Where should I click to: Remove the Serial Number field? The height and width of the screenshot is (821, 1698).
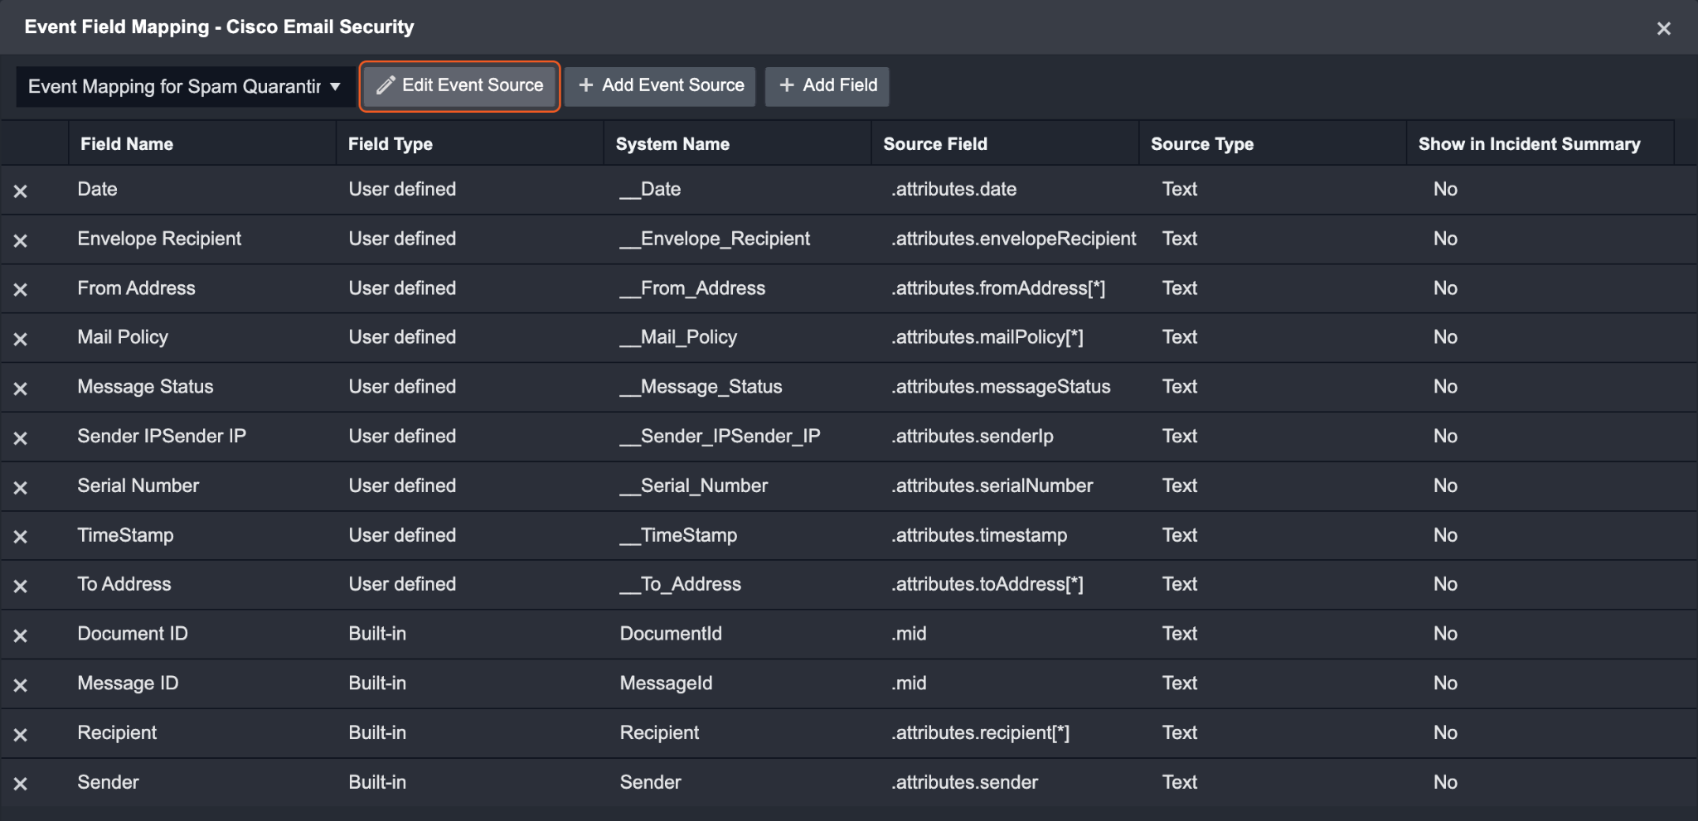pos(21,487)
